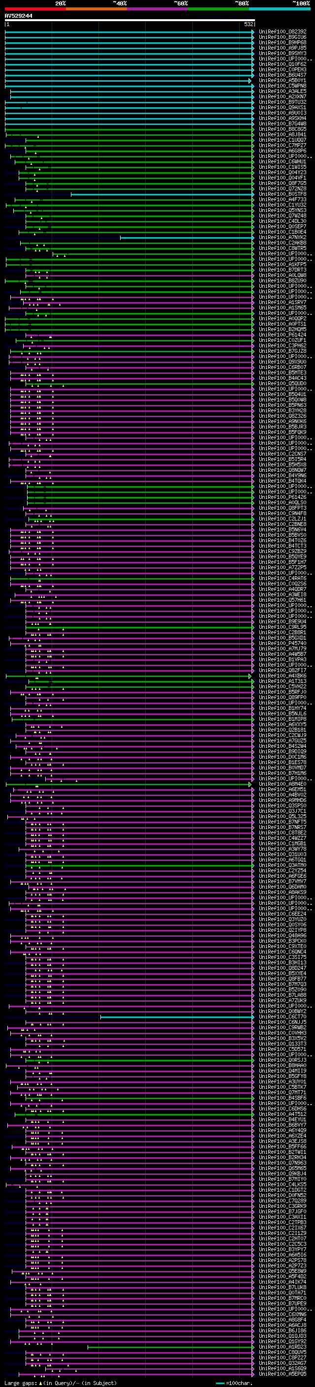Click the label UniRef100_C9RL95
Screen dimensions: 315x1387
283,627
